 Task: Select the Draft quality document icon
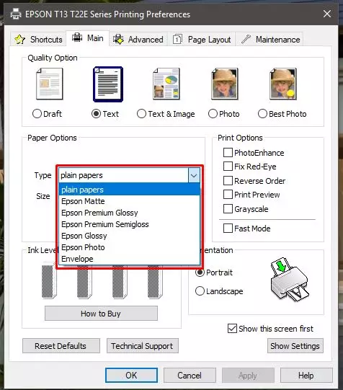(50, 84)
